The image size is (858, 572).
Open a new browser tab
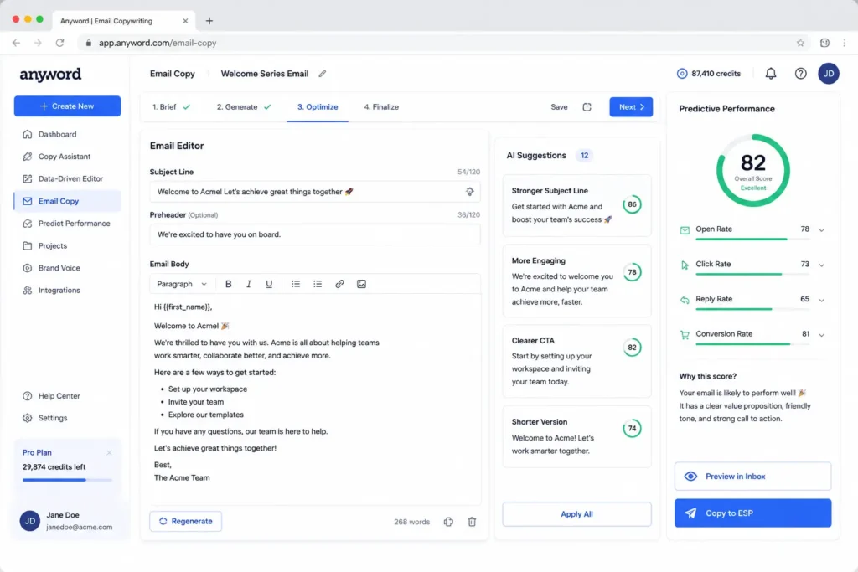coord(209,21)
